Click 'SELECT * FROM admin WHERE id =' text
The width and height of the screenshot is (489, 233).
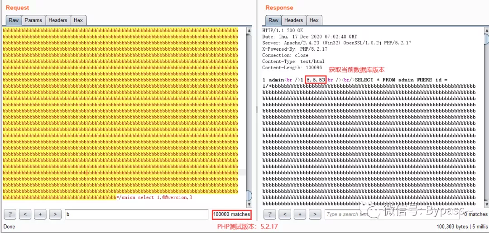402,80
